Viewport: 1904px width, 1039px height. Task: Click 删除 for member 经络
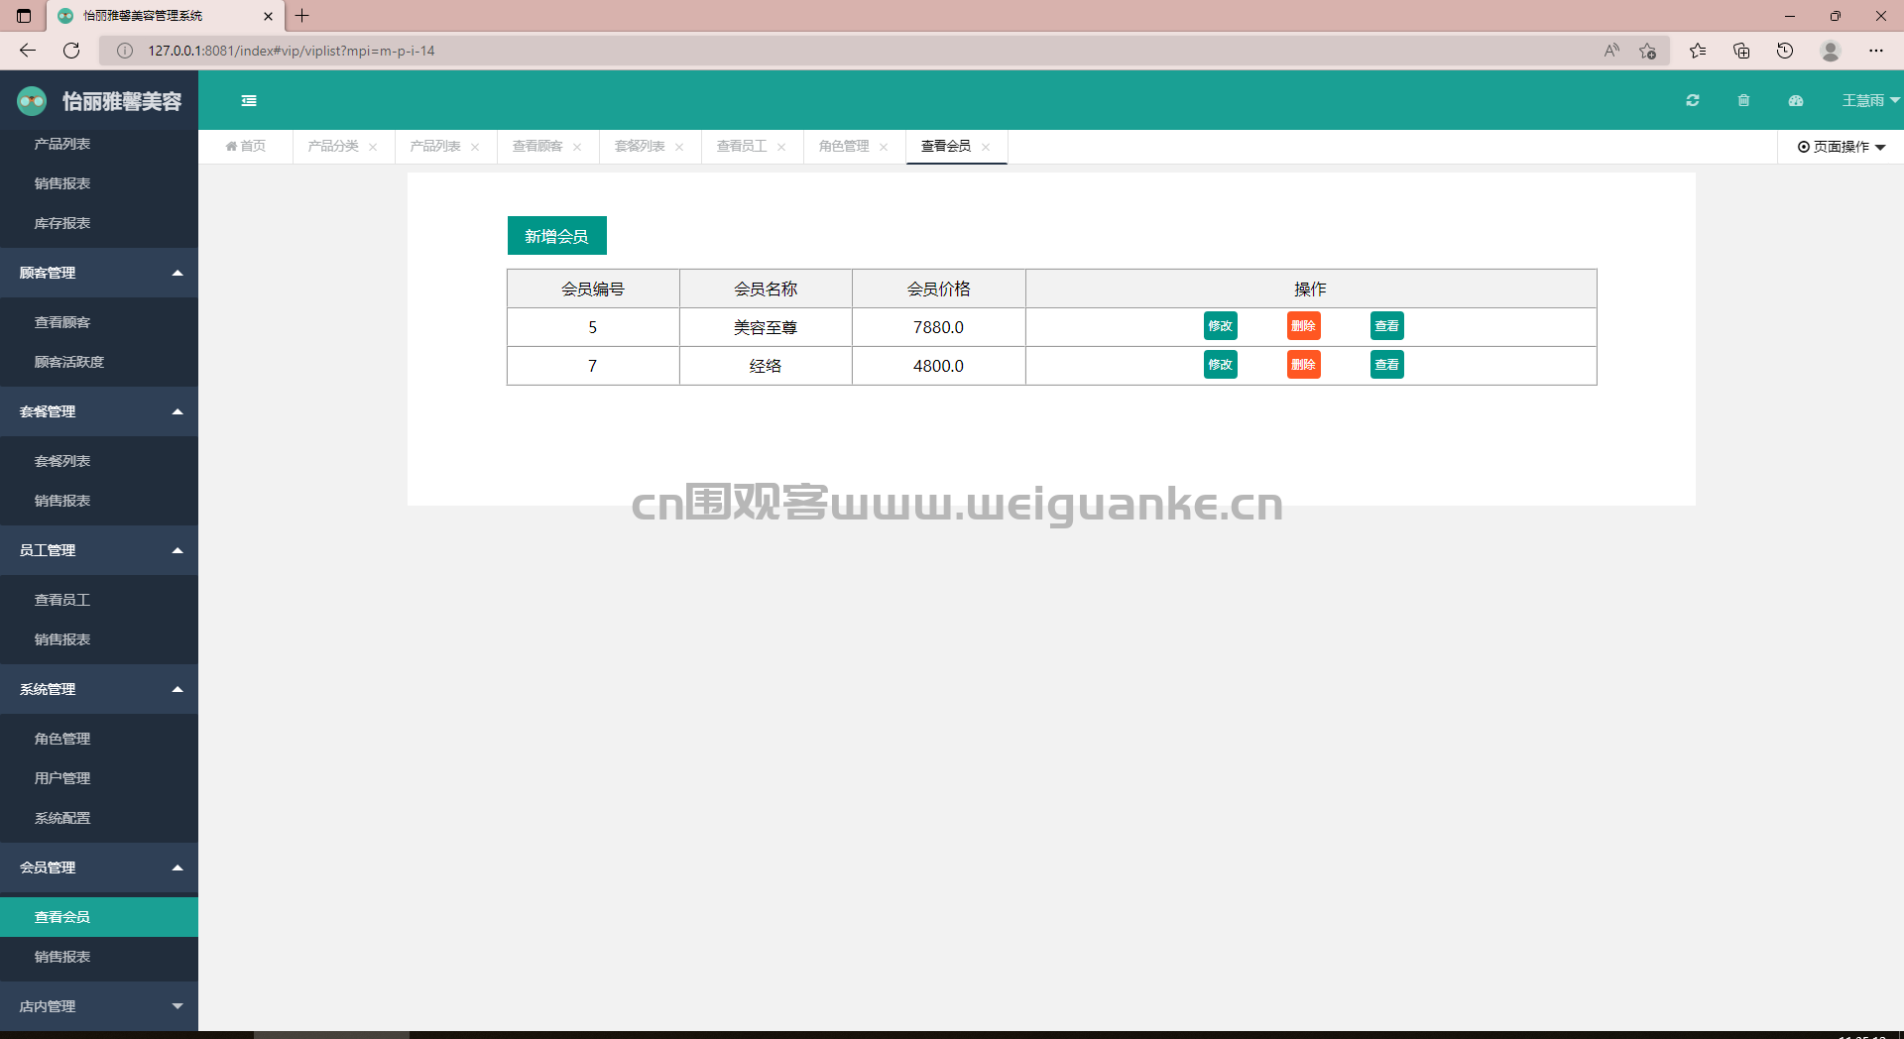coord(1304,365)
